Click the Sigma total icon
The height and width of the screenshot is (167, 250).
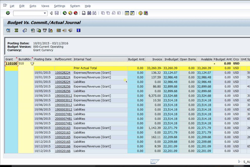(x=16, y=30)
